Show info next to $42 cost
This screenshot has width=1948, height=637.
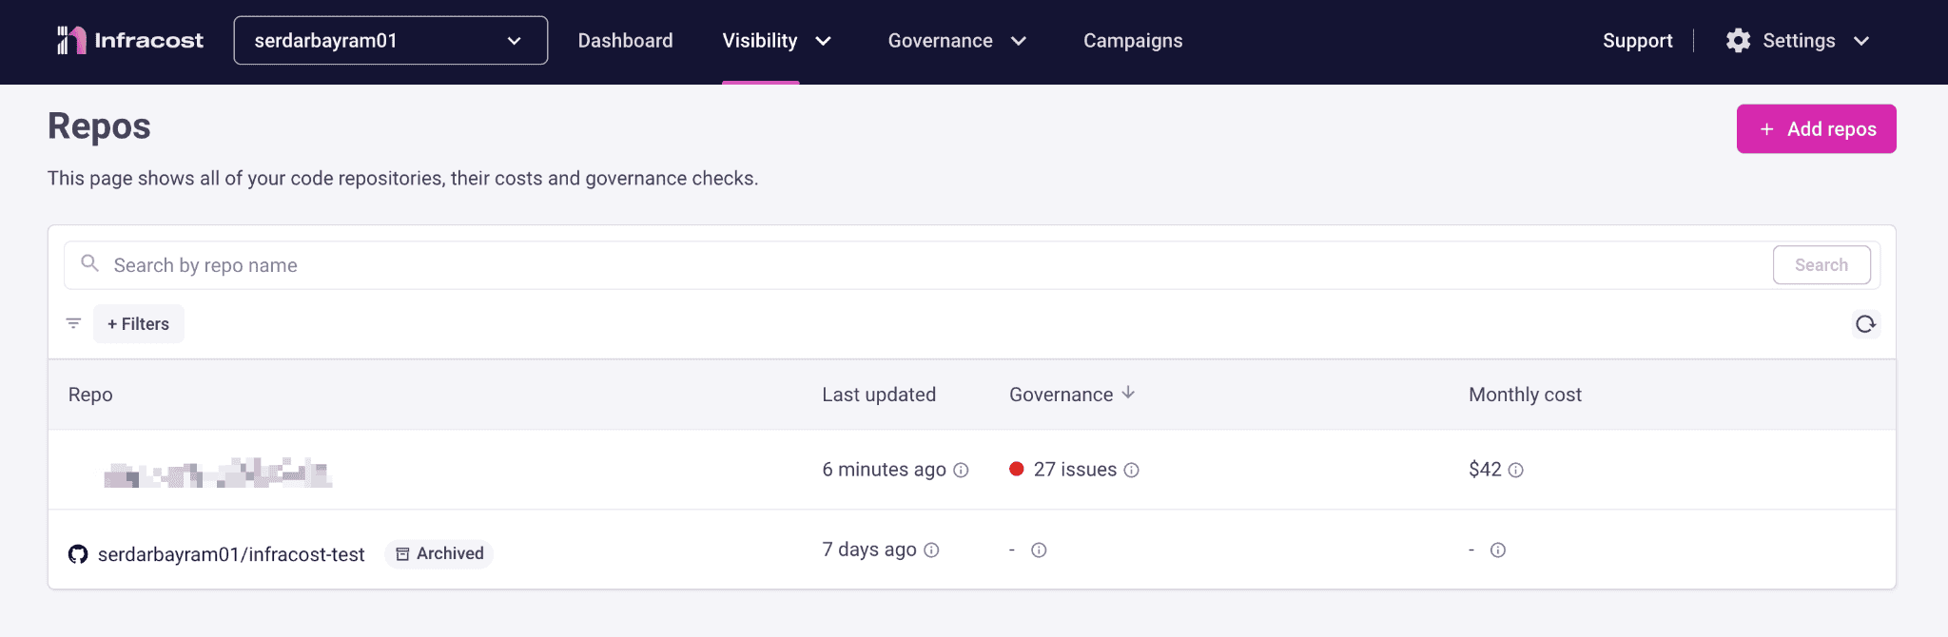[x=1515, y=470]
